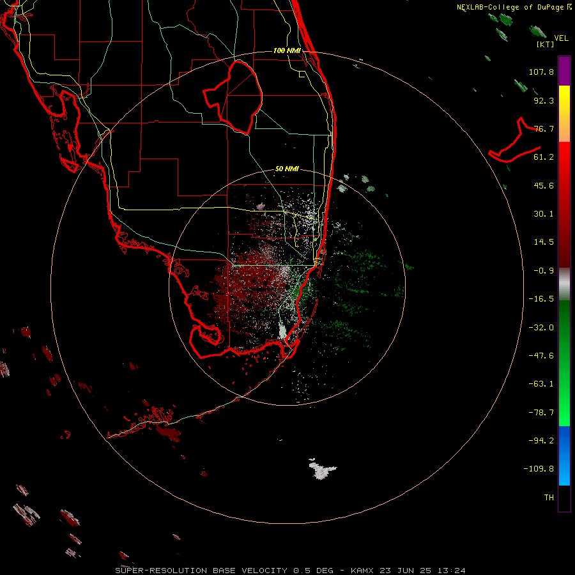This screenshot has width=575, height=575.
Task: Click the gray echo blob south of radar
Action: 322,470
